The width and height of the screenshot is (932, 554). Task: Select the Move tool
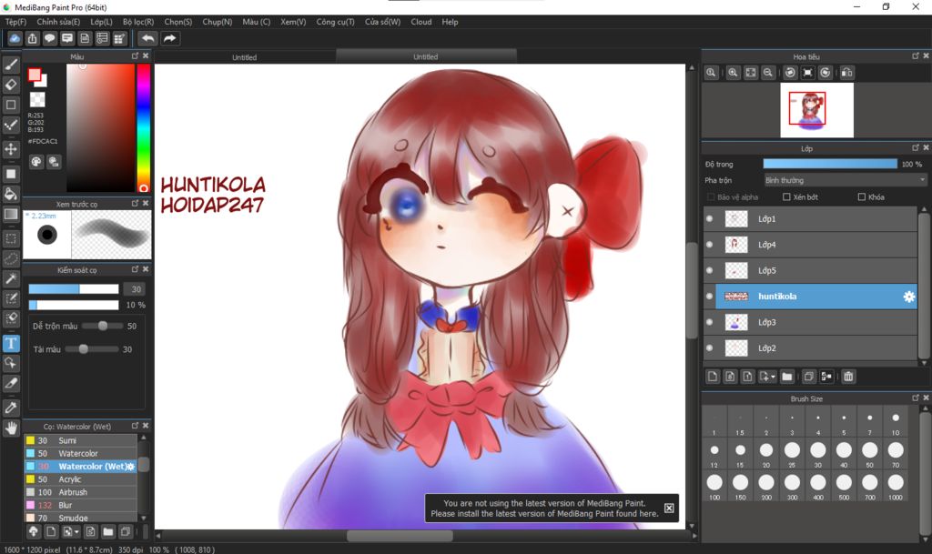coord(11,148)
